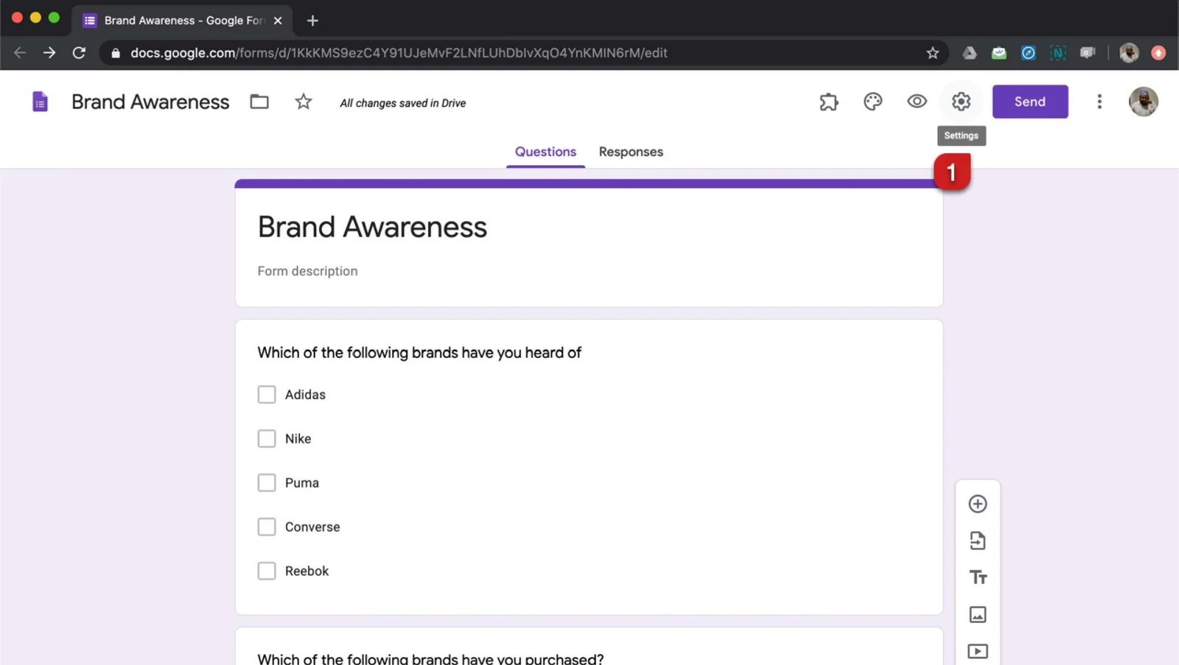Add a video to the form
1179x665 pixels.
(977, 651)
